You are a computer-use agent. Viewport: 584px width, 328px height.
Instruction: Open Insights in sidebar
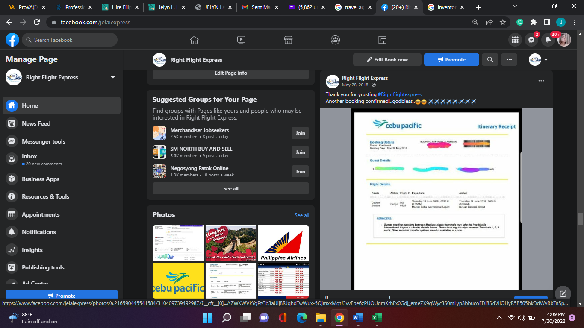62,250
